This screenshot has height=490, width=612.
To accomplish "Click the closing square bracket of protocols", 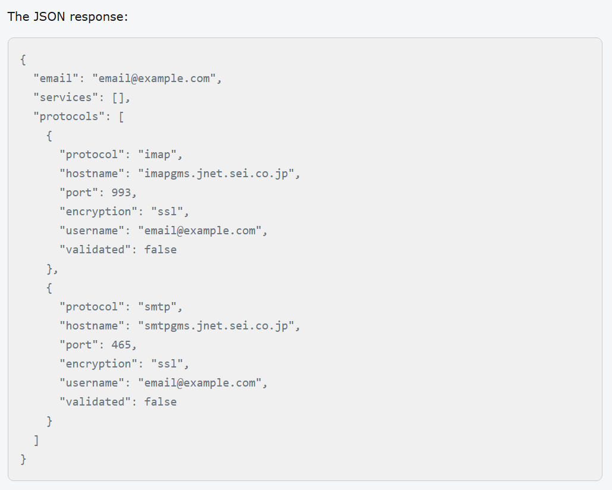I will pos(36,439).
